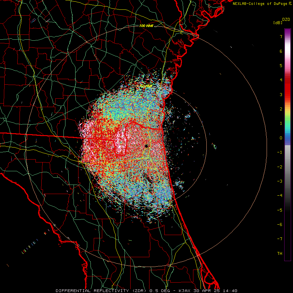Click the 'DZD' legend title
This screenshot has height=293, width=293.
(286, 20)
